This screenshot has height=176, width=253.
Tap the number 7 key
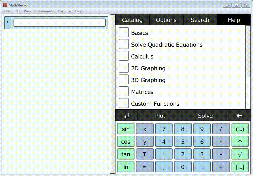coord(164,129)
